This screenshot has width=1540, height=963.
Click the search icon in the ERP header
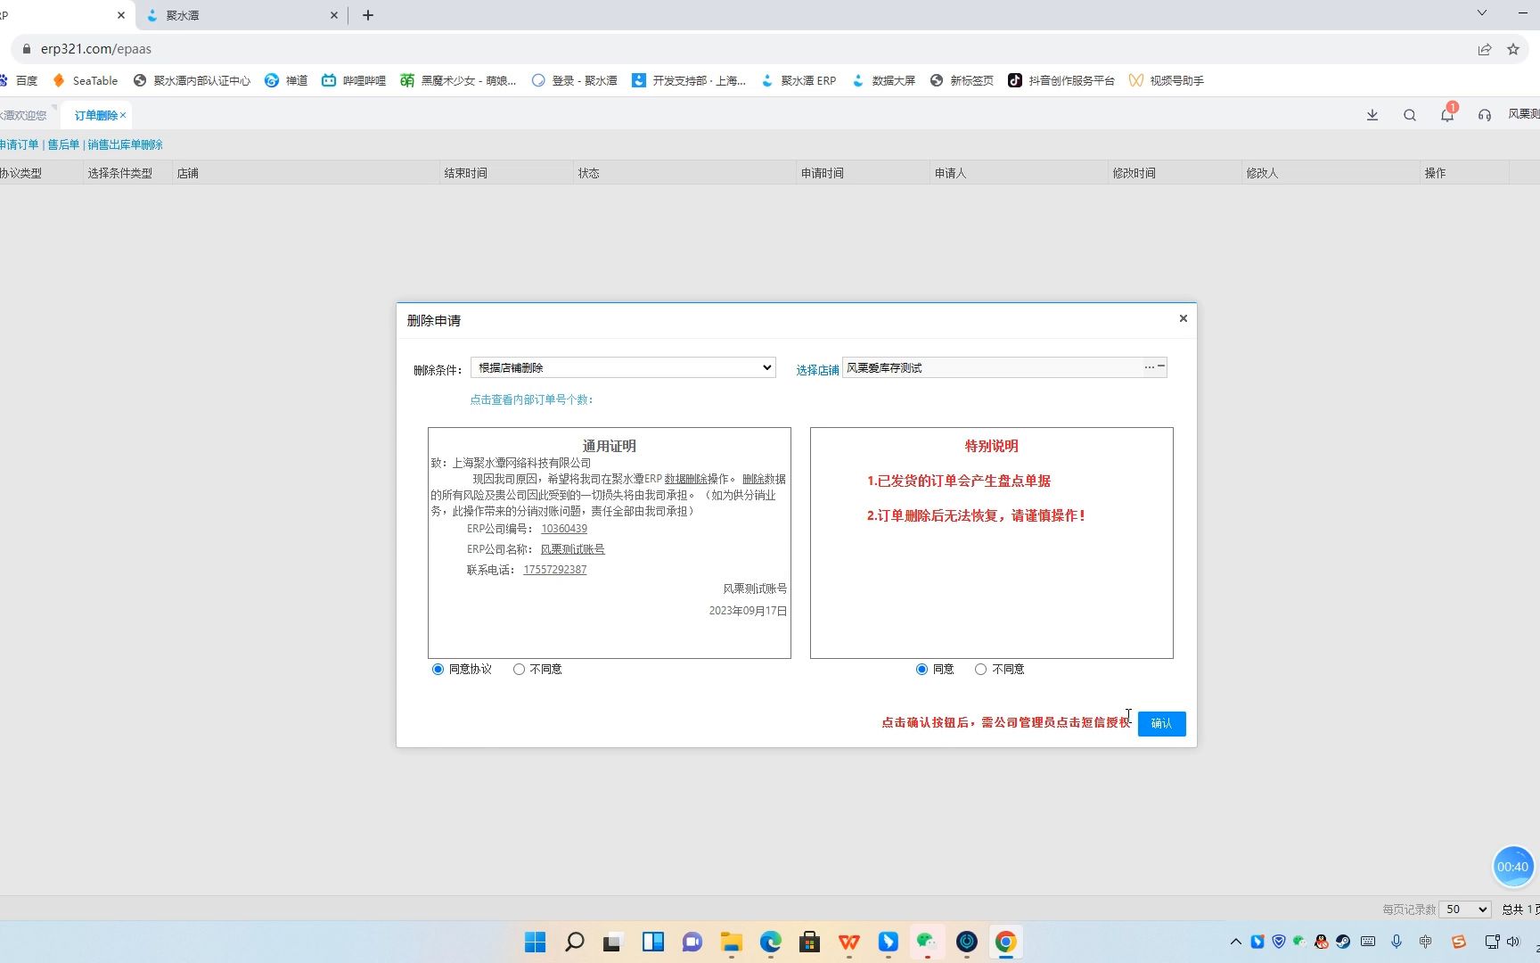click(1410, 115)
